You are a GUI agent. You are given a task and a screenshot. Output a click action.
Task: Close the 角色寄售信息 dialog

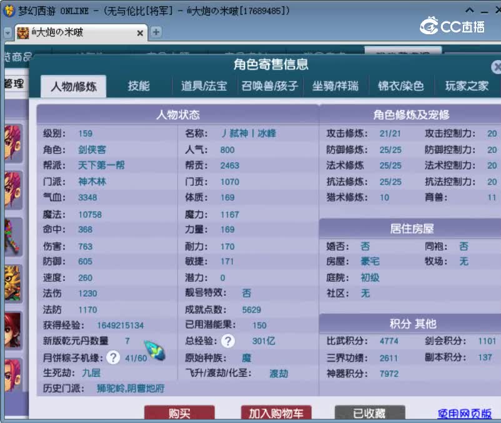pyautogui.click(x=496, y=67)
